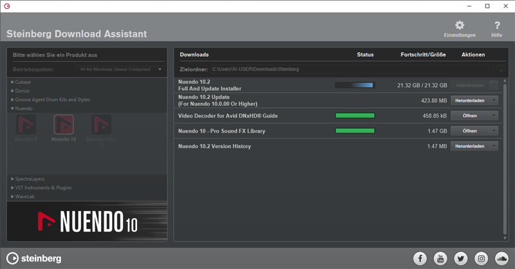515x269 pixels.
Task: Click the 21.32 GB / 21.32 GB size text
Action: pos(422,86)
